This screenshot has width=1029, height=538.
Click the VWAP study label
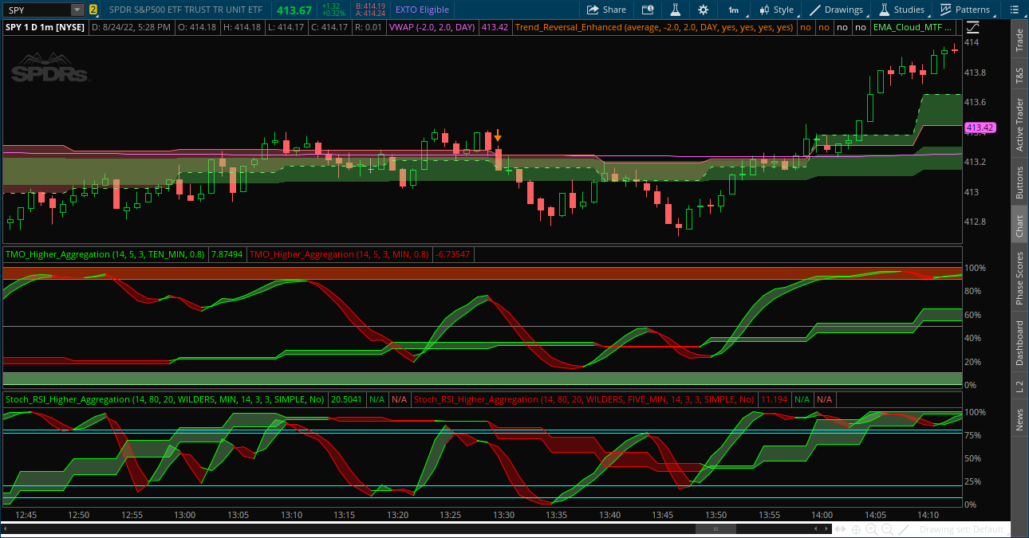[432, 27]
